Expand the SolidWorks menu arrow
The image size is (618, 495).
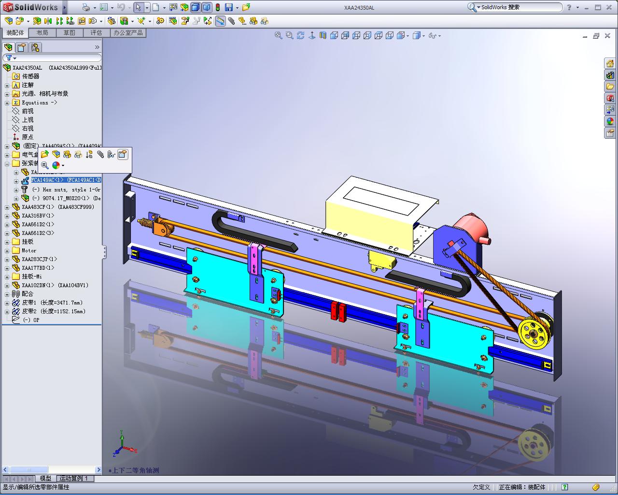coord(65,7)
